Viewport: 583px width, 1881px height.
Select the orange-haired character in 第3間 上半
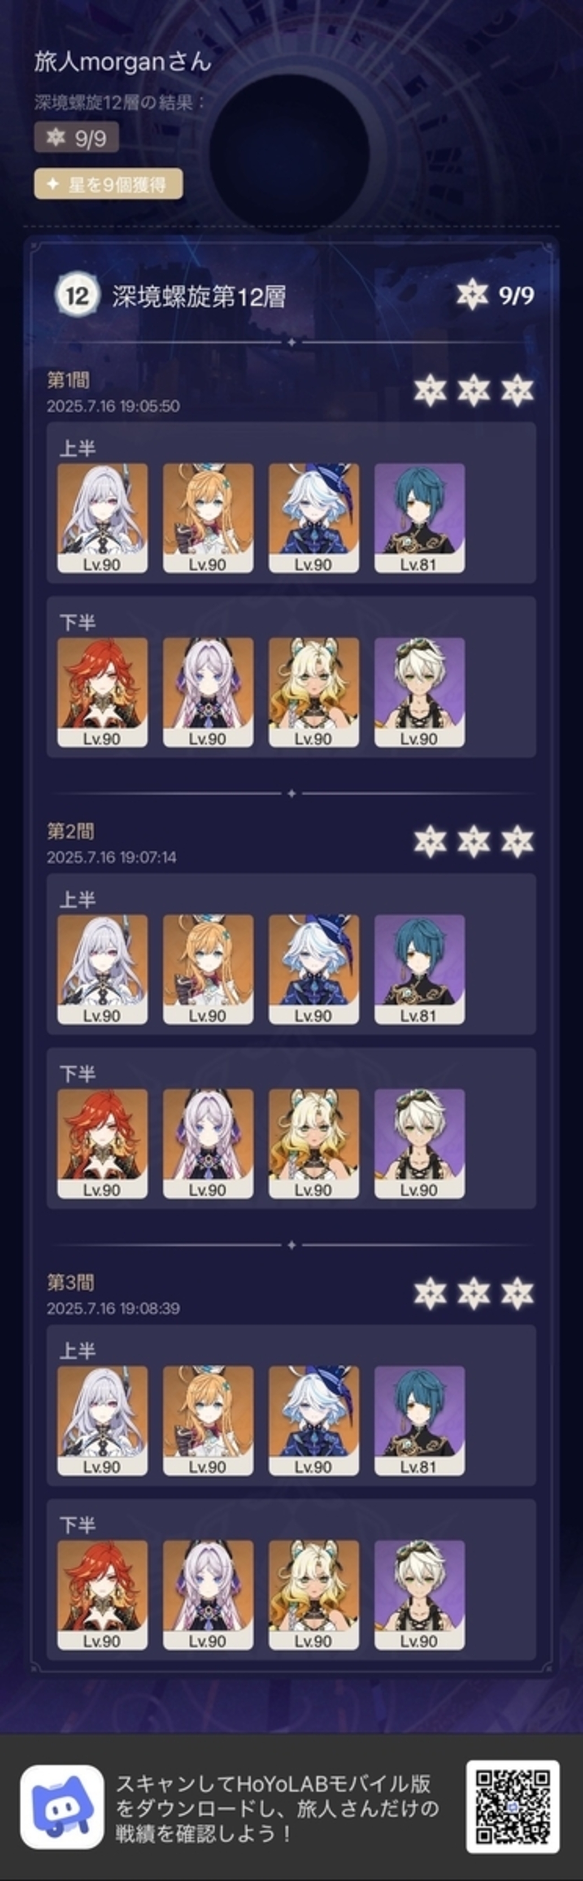pos(208,1420)
